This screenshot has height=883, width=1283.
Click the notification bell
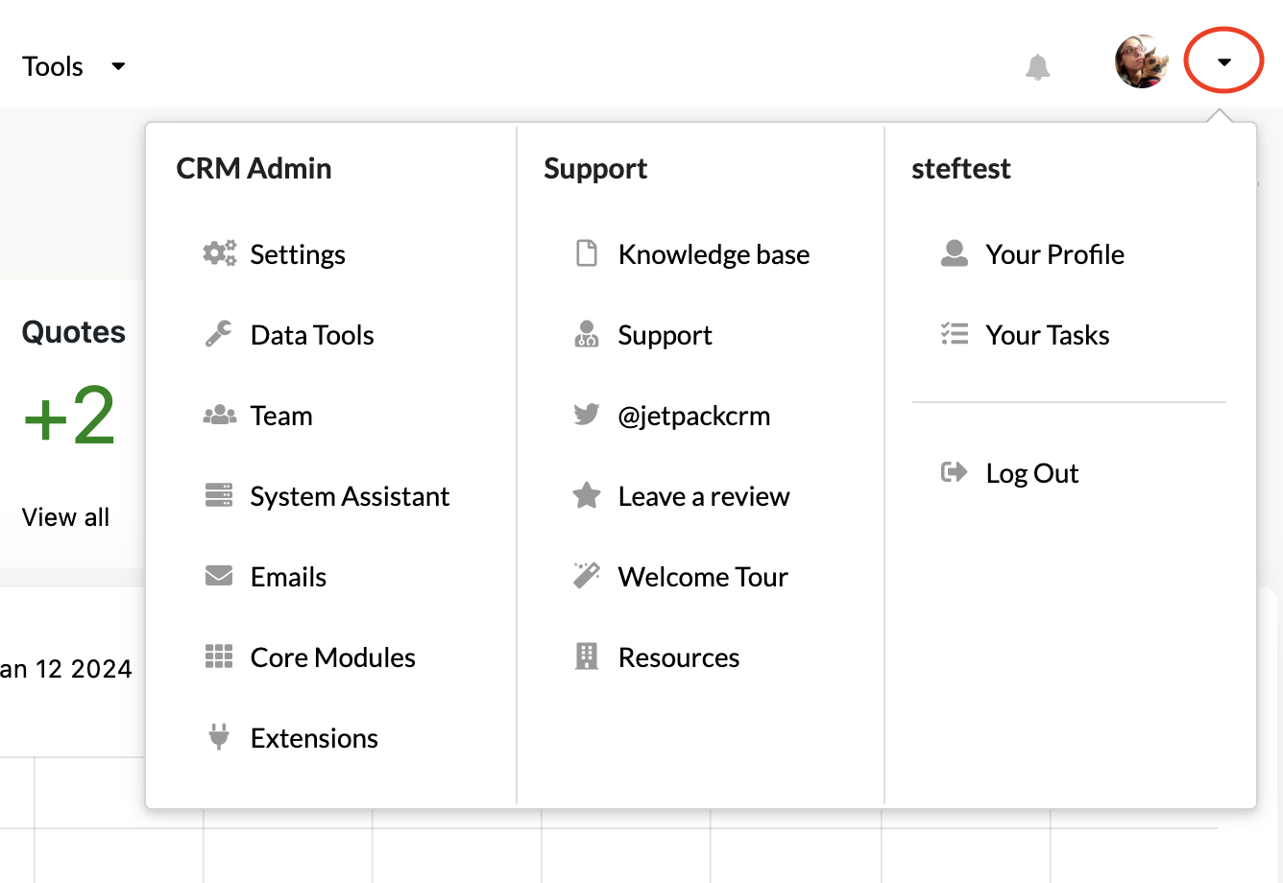[1037, 67]
